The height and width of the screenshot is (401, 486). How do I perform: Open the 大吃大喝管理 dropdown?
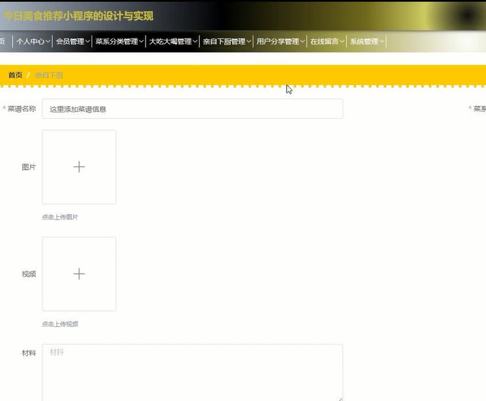173,41
